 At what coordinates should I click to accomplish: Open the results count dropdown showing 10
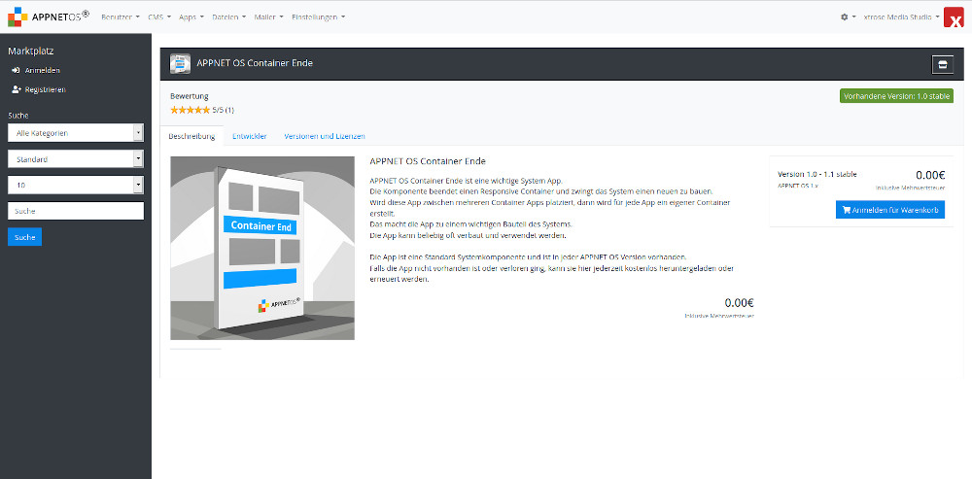76,186
